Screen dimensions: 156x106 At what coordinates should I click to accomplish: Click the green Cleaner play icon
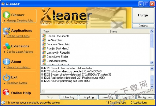click(7, 15)
